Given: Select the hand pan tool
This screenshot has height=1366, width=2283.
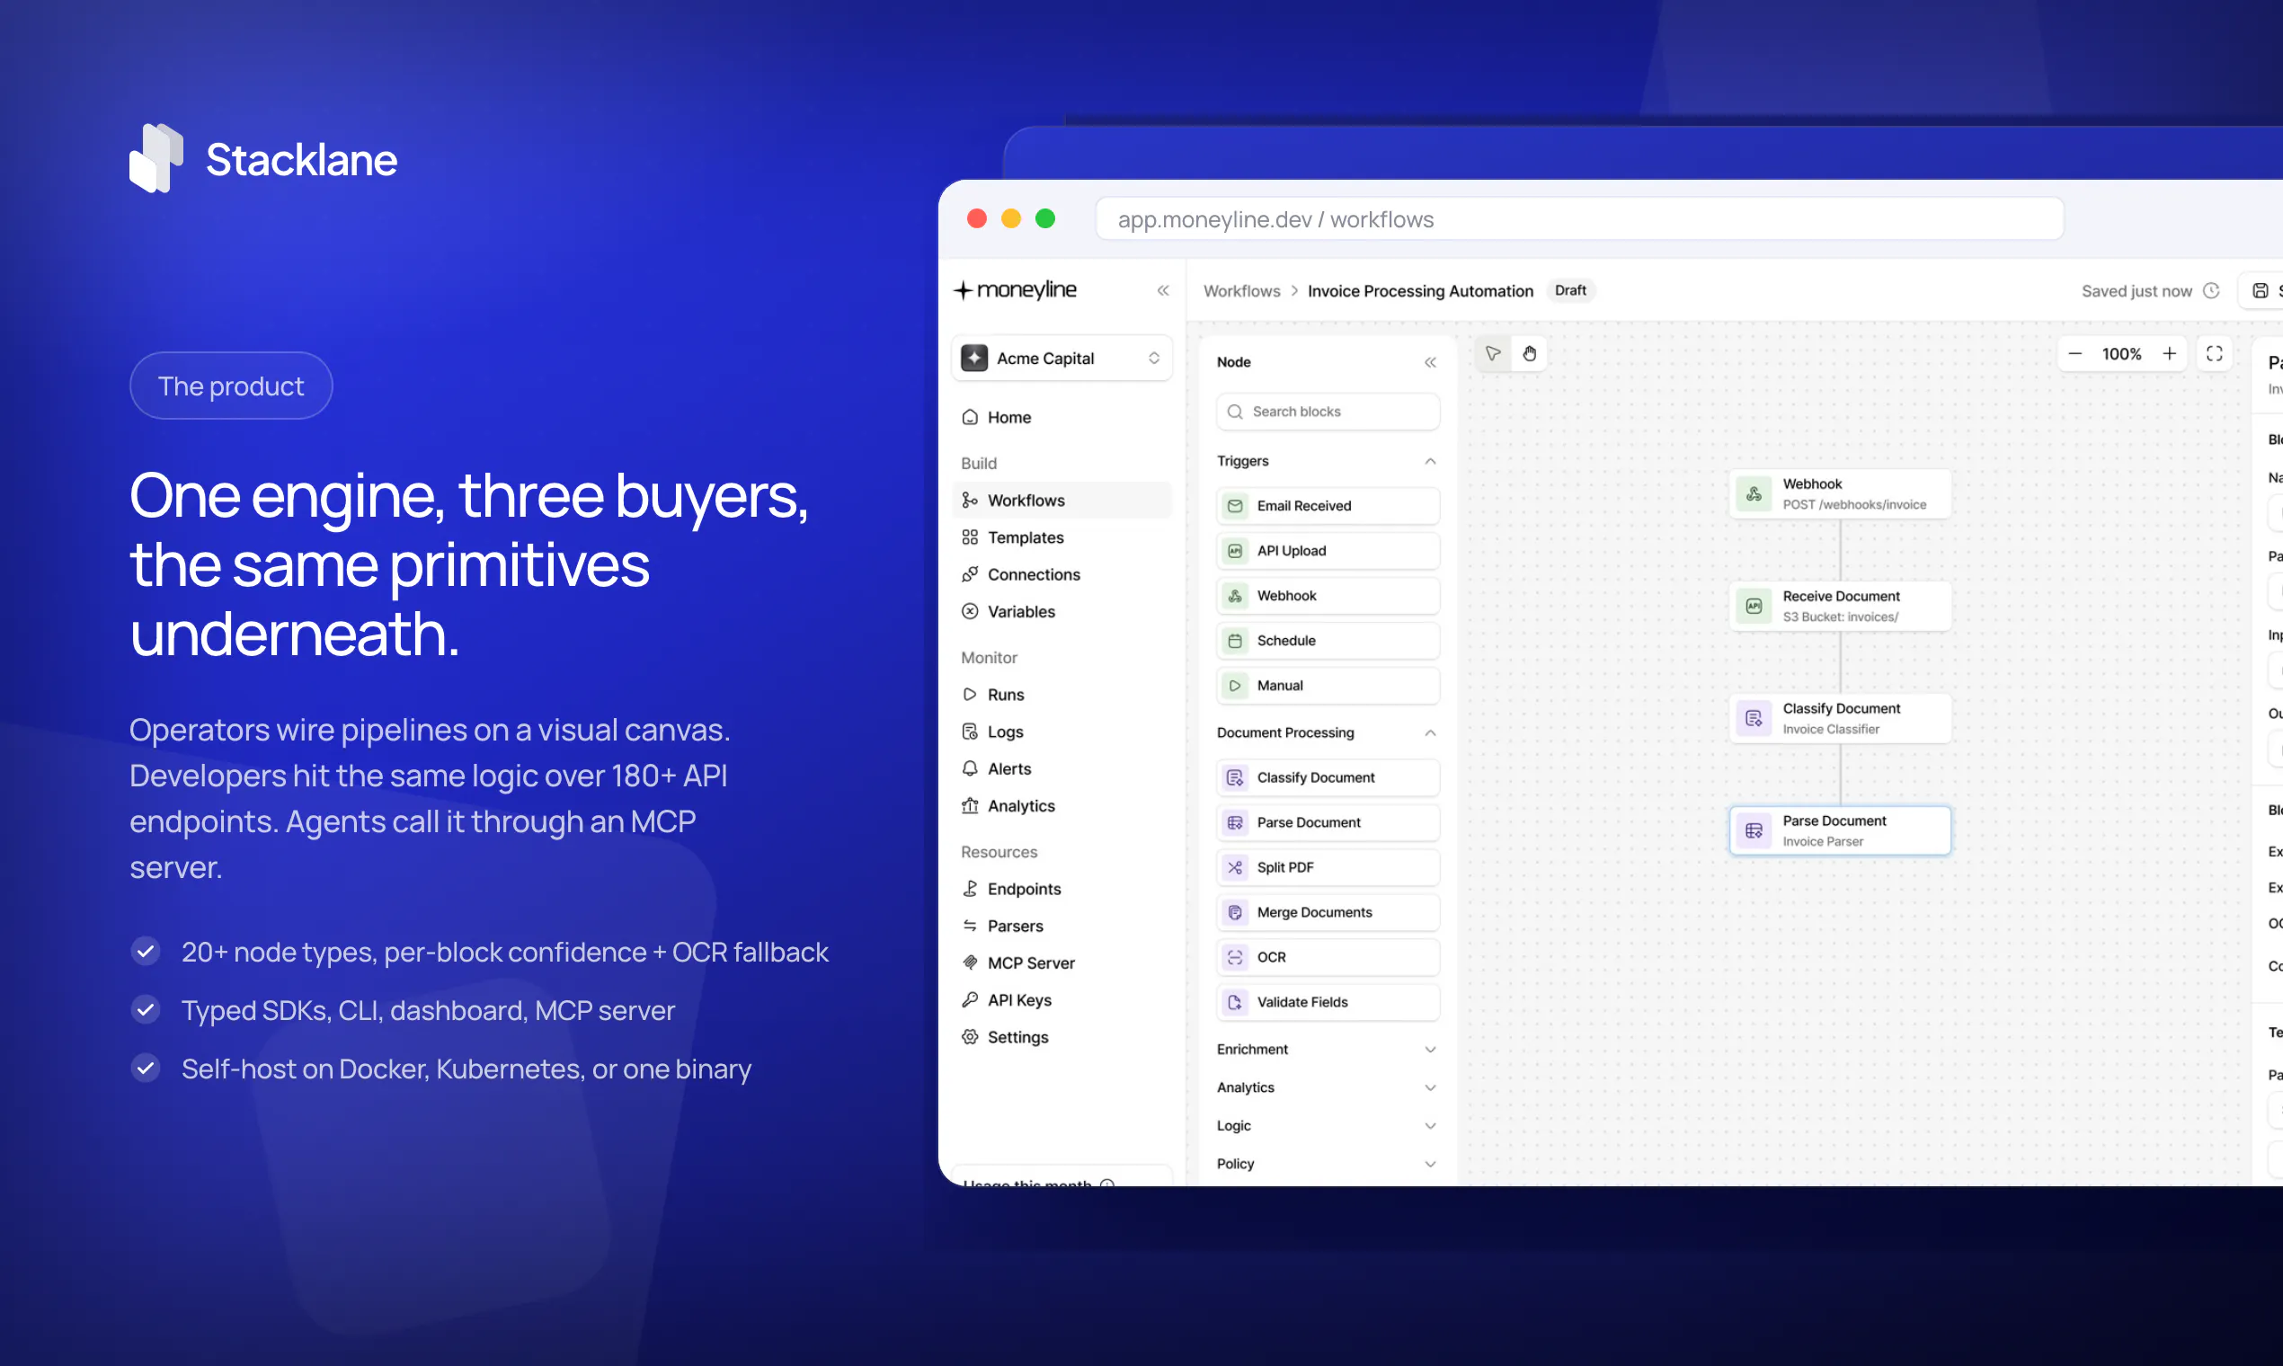Looking at the screenshot, I should [x=1529, y=353].
